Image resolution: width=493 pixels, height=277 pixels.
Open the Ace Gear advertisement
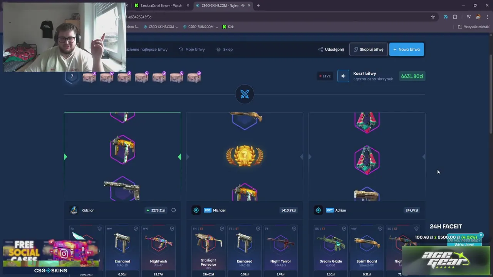pos(446,260)
